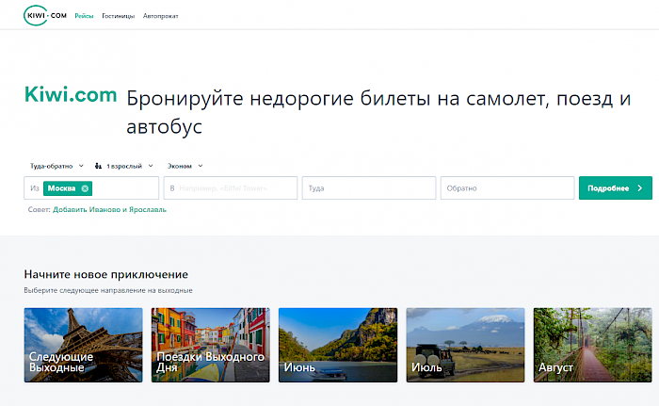Remove the Москва tag with its X icon
The height and width of the screenshot is (406, 659).
coord(85,188)
